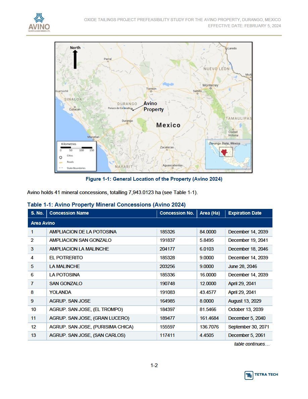Image resolution: width=308 pixels, height=399 pixels.
Task: Click the area value 4.4505
Action: point(207,336)
